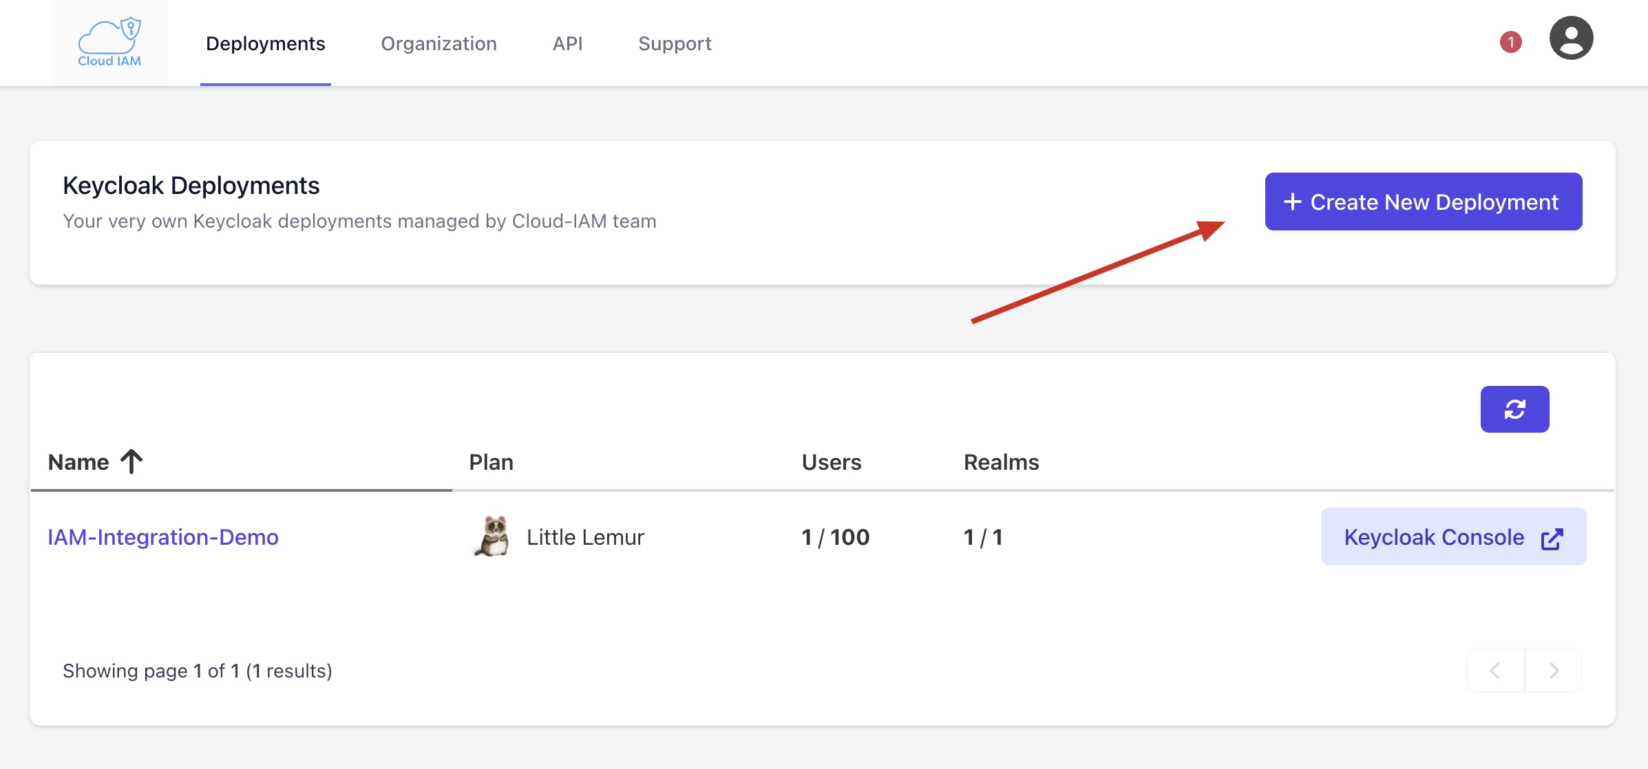Switch to the Organization tab
This screenshot has width=1648, height=769.
(439, 43)
